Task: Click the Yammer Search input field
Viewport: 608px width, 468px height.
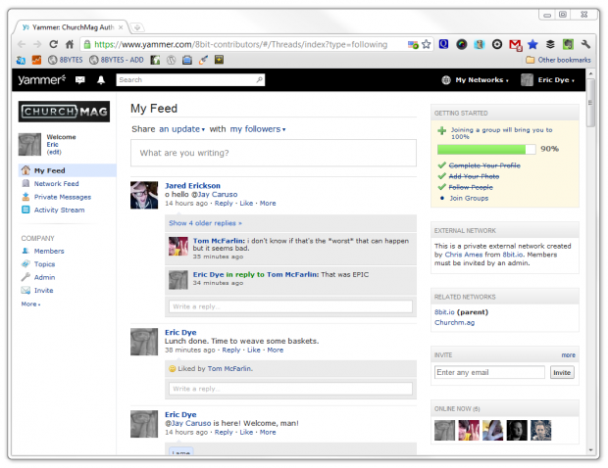Action: 190,79
